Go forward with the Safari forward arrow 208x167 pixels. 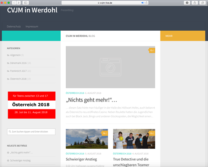[18, 2]
